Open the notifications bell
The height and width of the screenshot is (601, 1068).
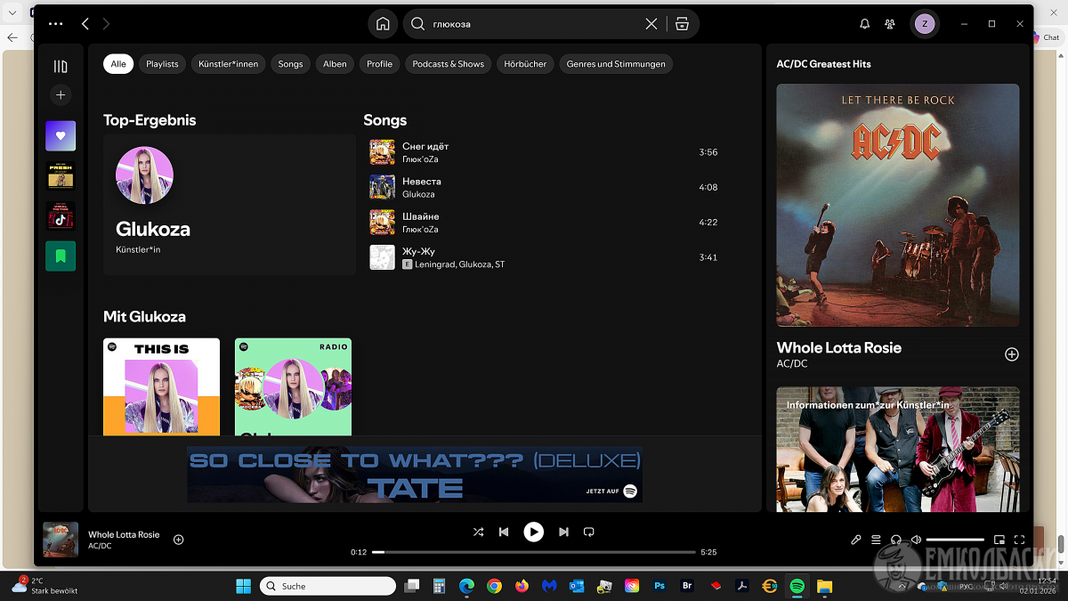tap(864, 24)
